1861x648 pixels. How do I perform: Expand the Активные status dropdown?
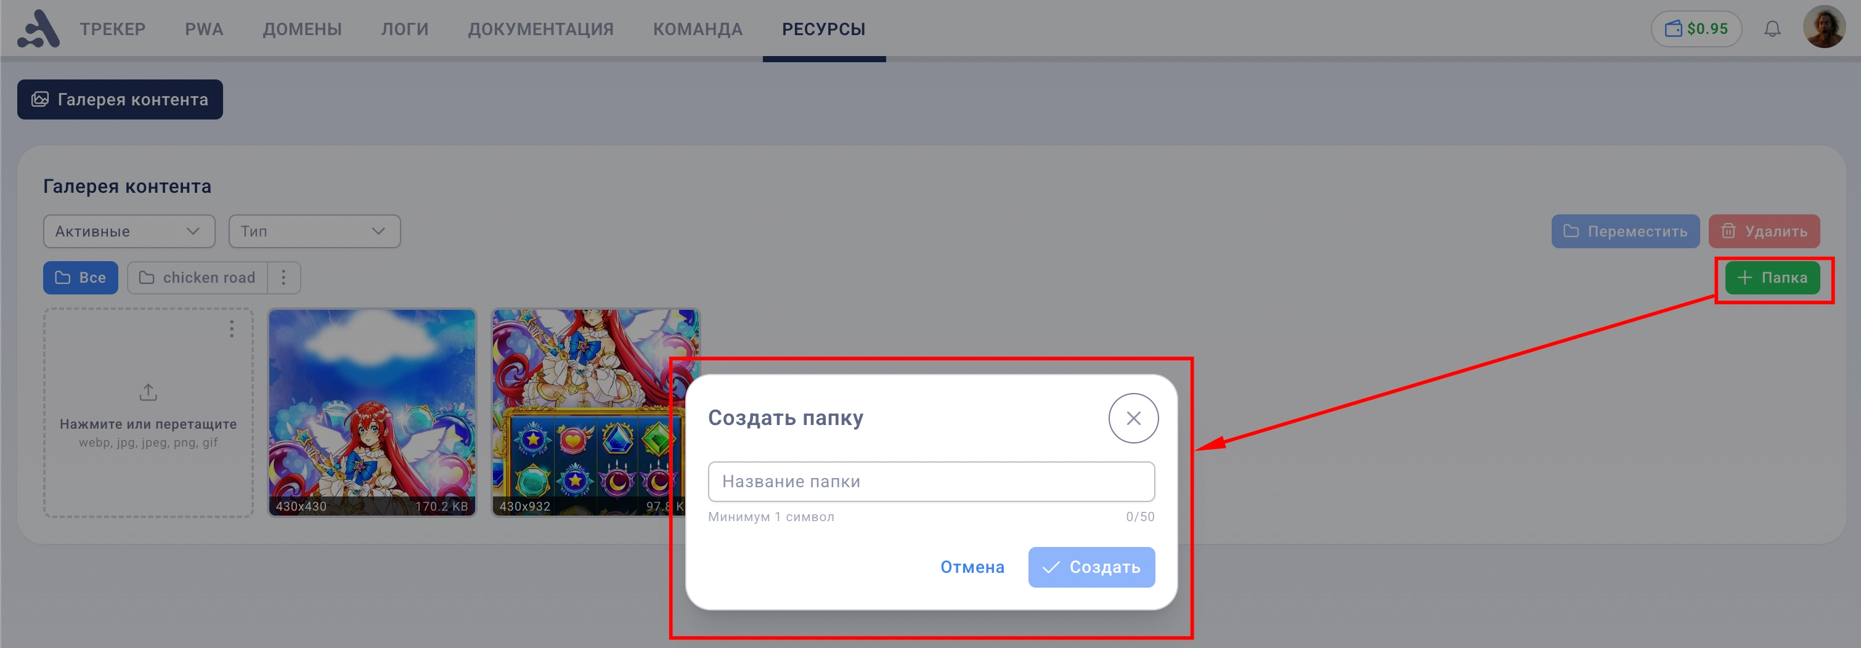pyautogui.click(x=129, y=231)
